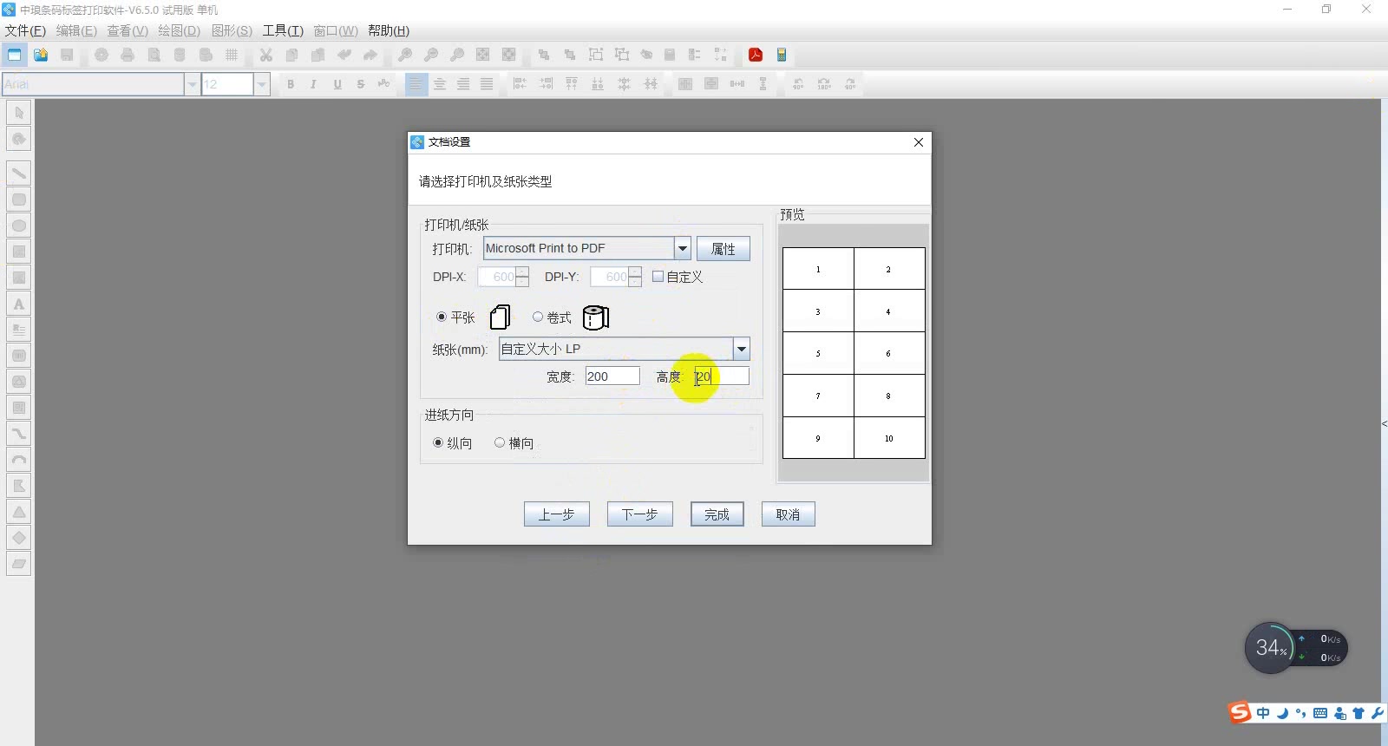Screen dimensions: 1388x746
Task: Click the 取消 button
Action: tap(788, 514)
